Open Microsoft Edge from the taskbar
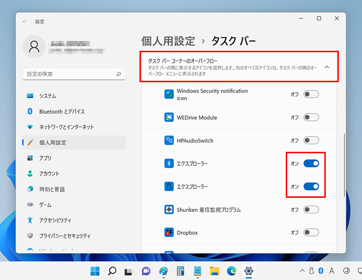The image size is (362, 280). [232, 271]
